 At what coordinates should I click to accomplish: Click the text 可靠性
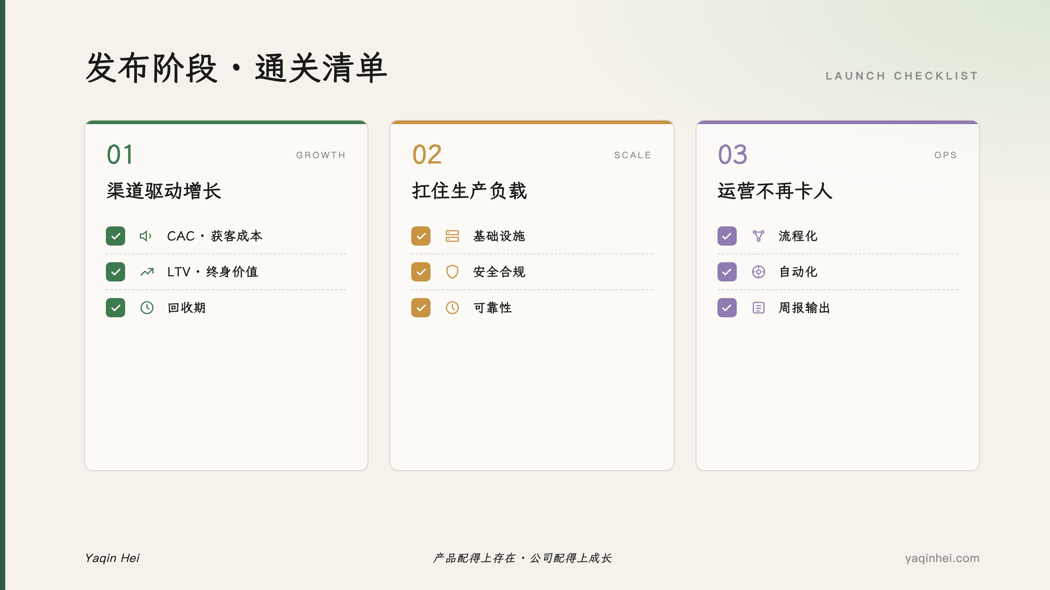492,308
